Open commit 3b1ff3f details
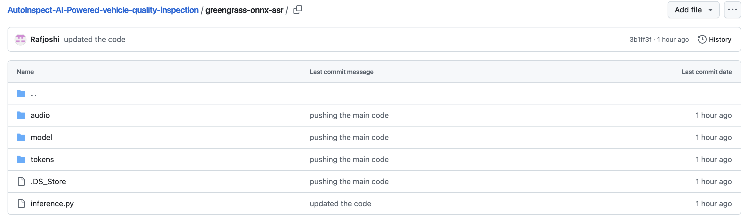Screen dimensions: 745x217 (x=640, y=39)
